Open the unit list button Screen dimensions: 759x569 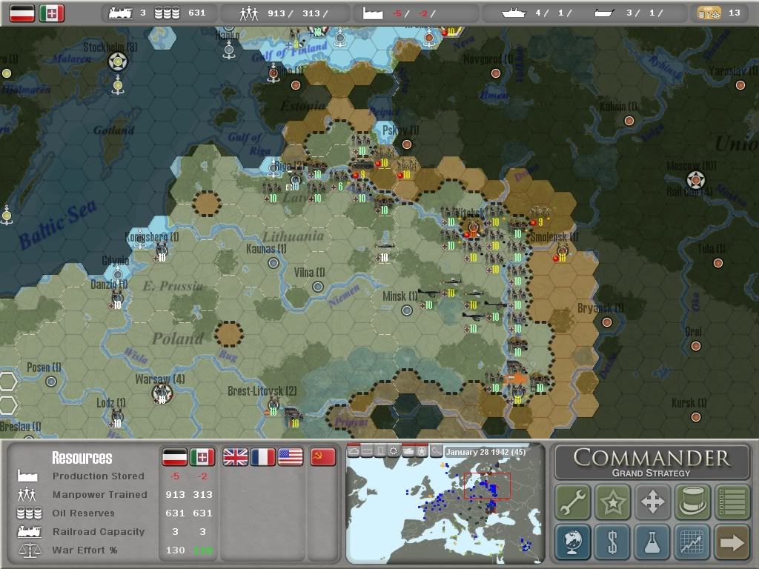click(732, 502)
